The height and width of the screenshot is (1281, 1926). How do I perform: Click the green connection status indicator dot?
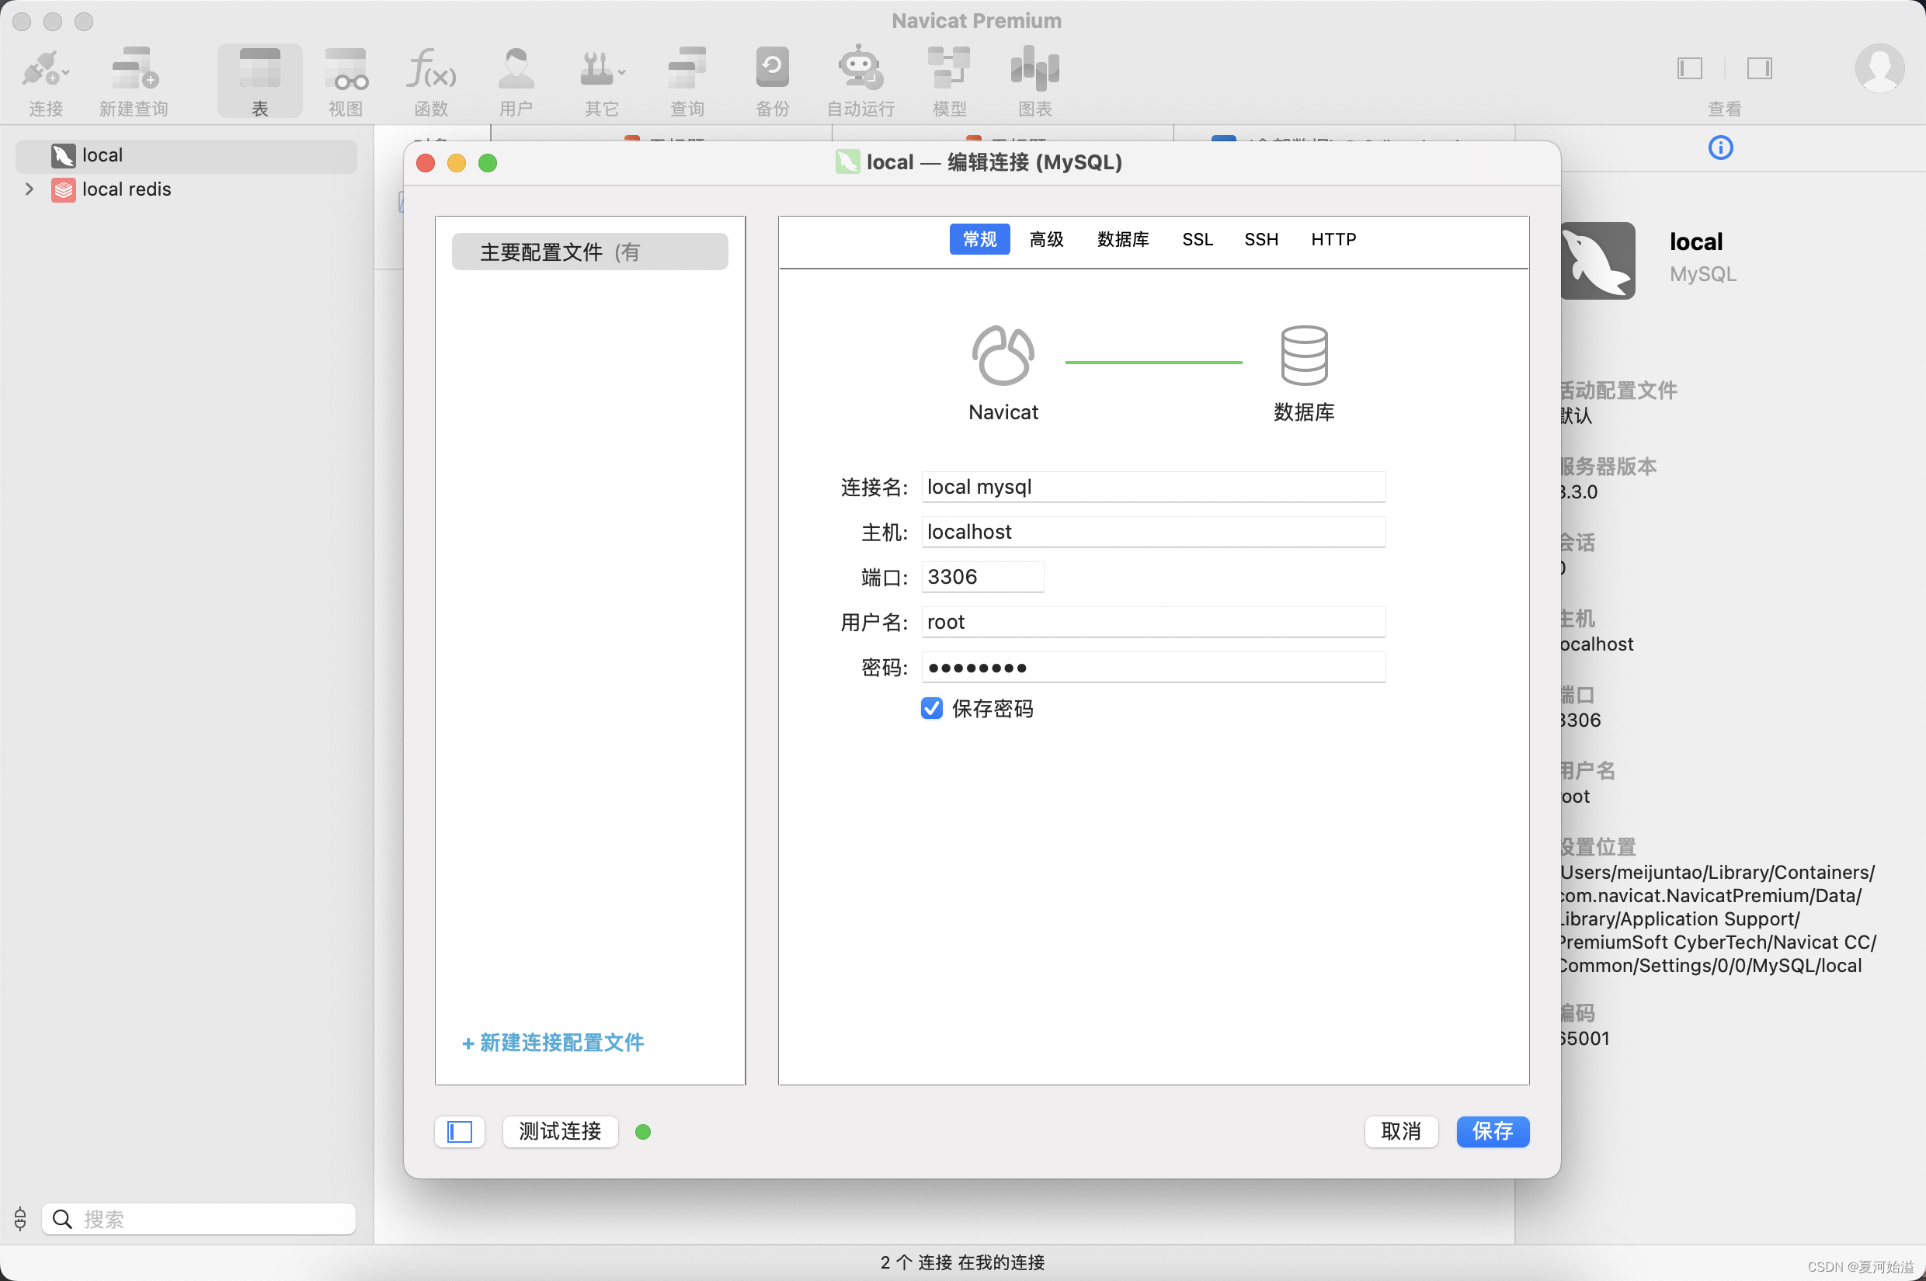coord(643,1131)
